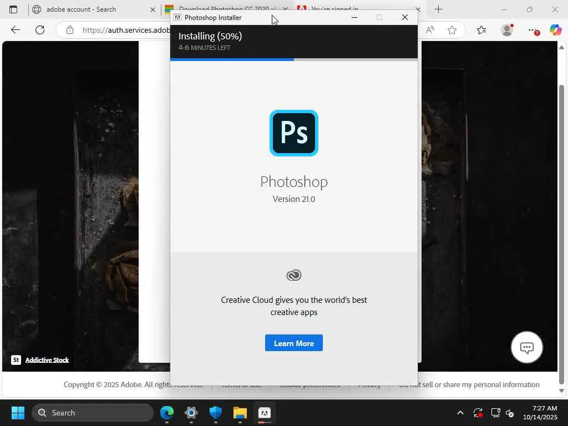
Task: Open the Windows Start menu
Action: [x=18, y=413]
